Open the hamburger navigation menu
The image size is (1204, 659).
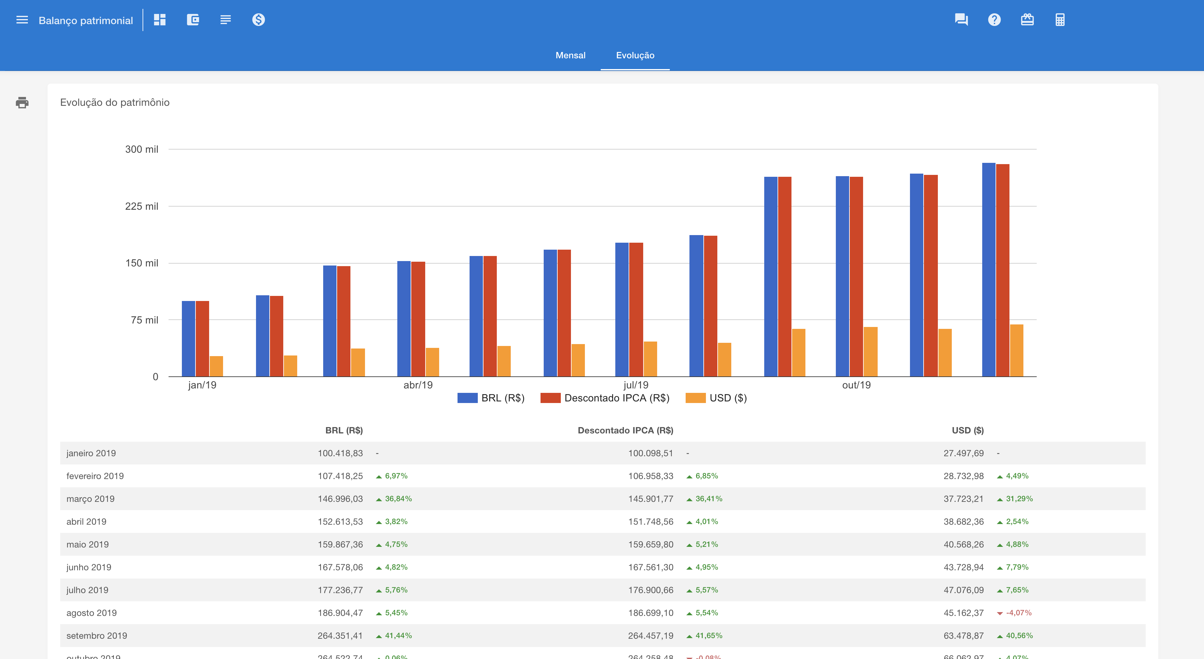click(x=22, y=20)
